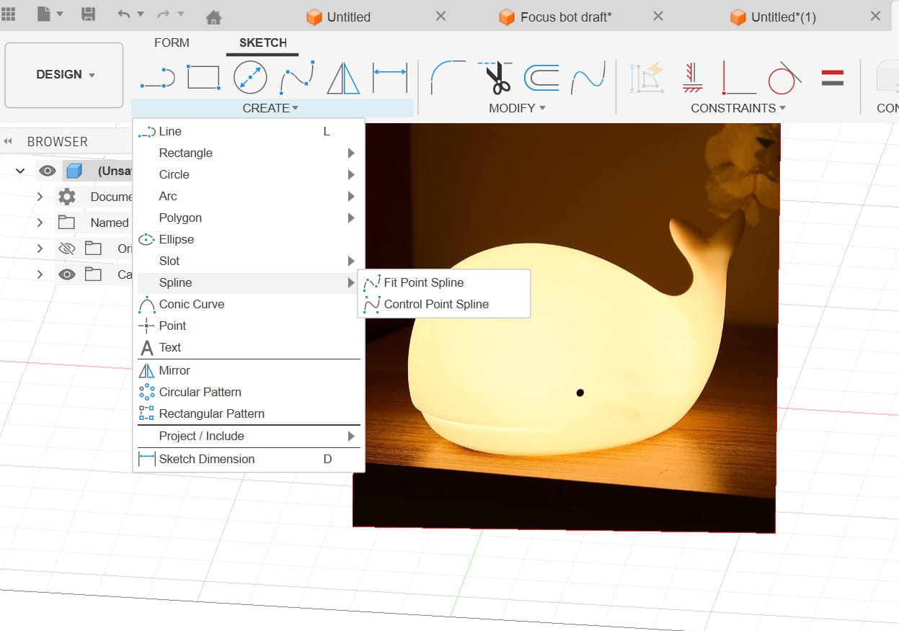Apply the Horizontal/Vertical constraint icon
This screenshot has height=631, width=899.
point(693,78)
